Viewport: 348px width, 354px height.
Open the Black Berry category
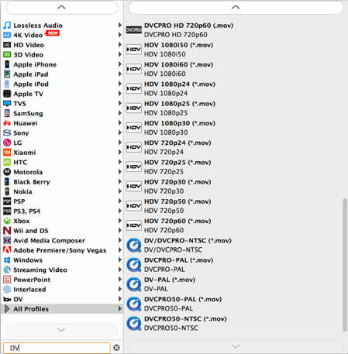[62, 182]
